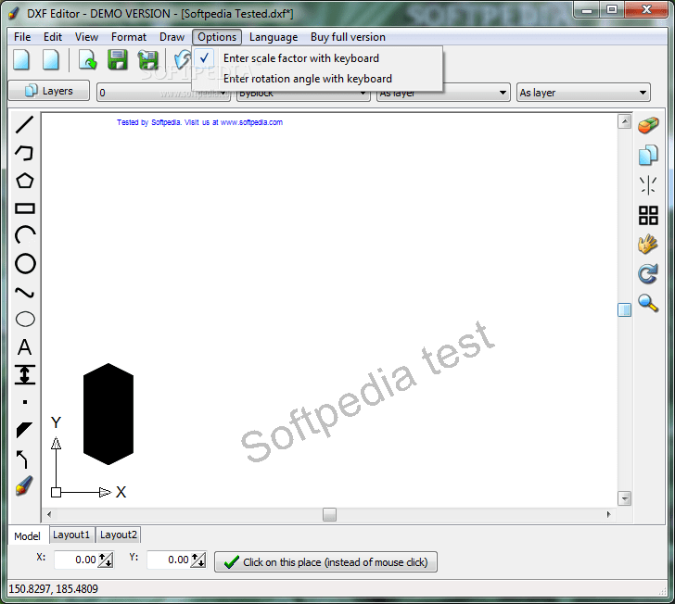Open the File menu

click(x=22, y=37)
